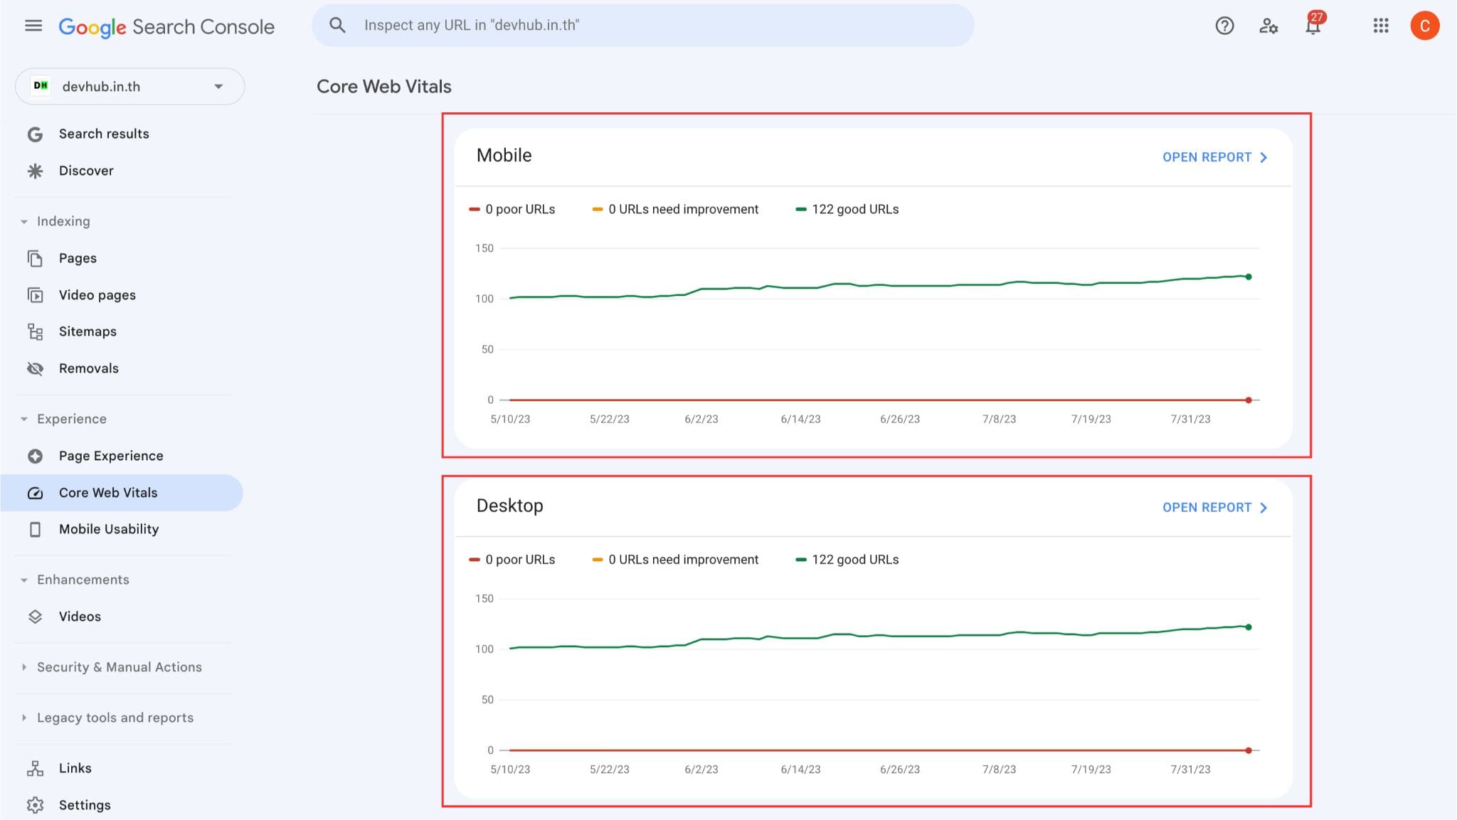Open the Mobile report link
Viewport: 1457px width, 820px height.
coord(1215,157)
